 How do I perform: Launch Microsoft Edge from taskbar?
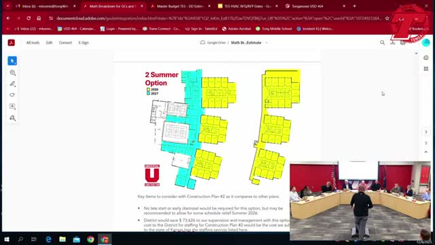(48, 239)
